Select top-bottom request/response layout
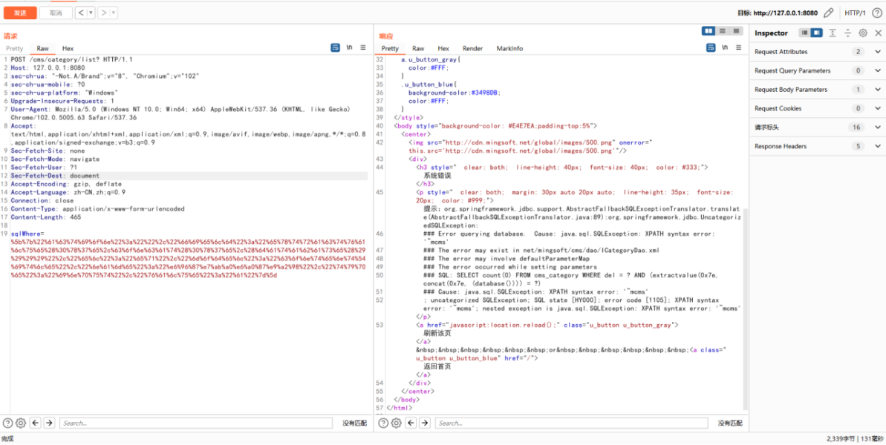886x445 pixels. [x=722, y=31]
